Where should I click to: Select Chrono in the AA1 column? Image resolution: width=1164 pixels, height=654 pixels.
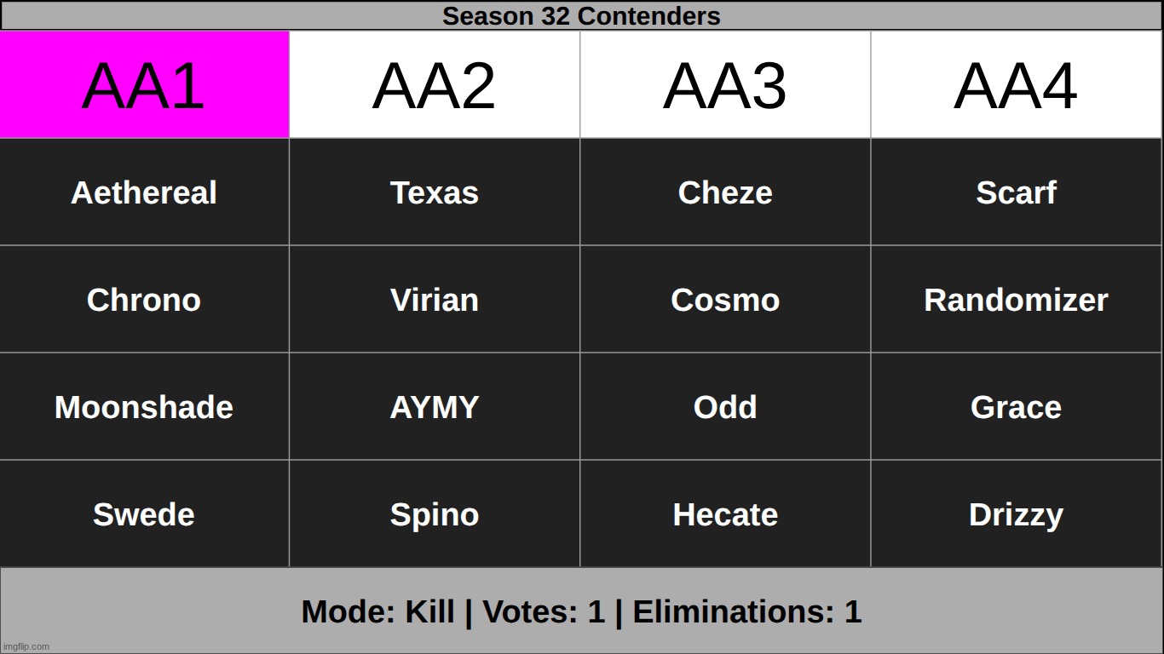point(144,299)
